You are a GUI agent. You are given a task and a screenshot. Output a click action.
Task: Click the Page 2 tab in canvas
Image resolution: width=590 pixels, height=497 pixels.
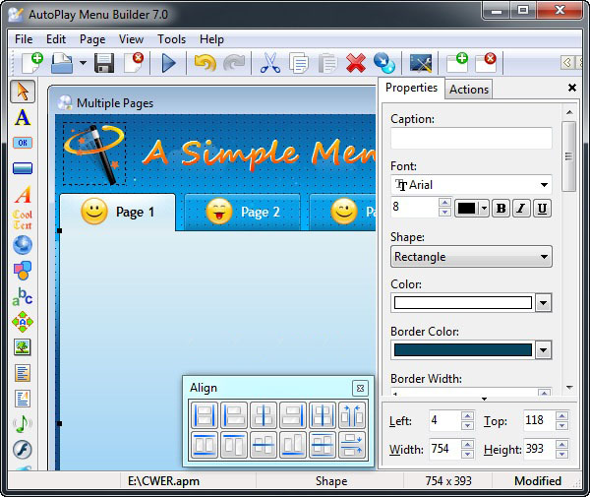pos(243,212)
